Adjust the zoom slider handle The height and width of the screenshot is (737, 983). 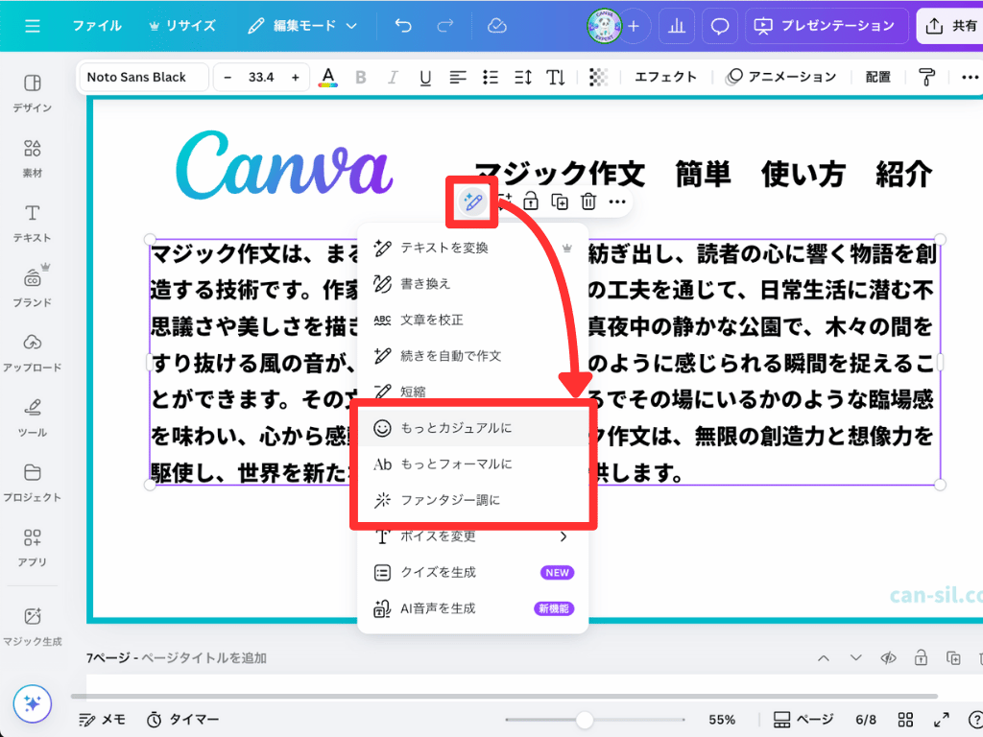585,720
